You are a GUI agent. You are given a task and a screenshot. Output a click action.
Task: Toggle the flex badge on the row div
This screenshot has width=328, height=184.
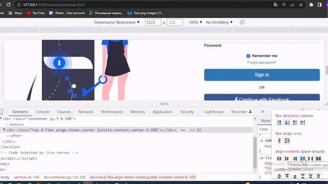tap(183, 130)
